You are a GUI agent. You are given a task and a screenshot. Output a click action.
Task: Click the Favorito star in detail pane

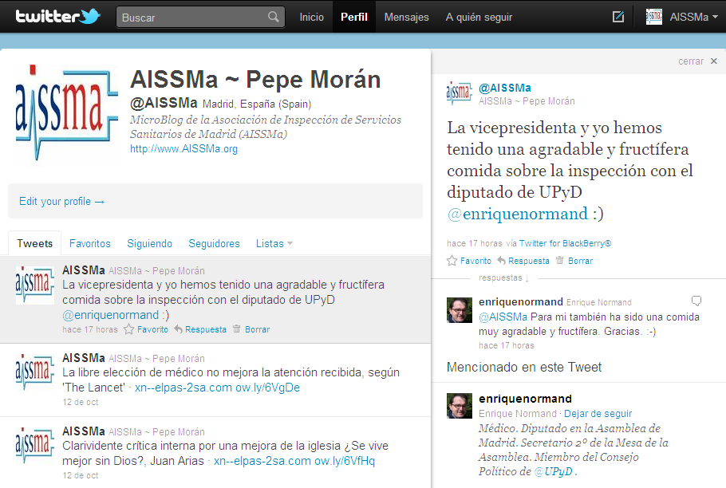click(x=452, y=261)
